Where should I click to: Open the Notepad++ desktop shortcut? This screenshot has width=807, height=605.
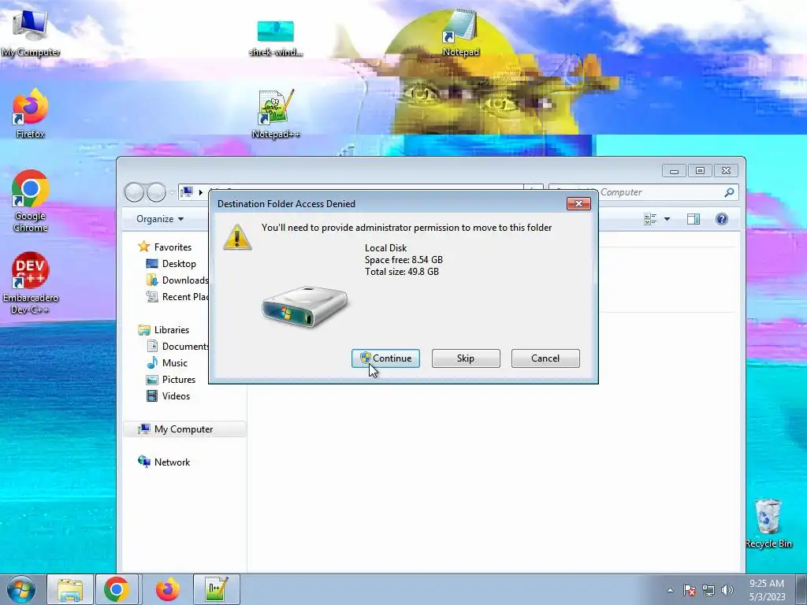pyautogui.click(x=276, y=113)
